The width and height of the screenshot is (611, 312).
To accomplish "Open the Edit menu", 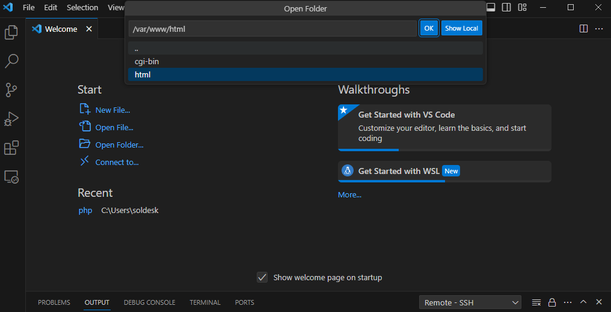I will click(x=51, y=7).
